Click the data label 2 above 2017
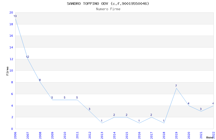Viewport: 216px width, 140px height. 151,115
